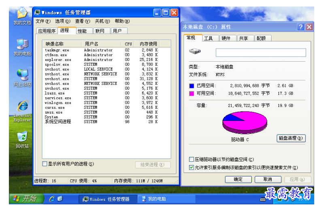Viewport: 315px width, 206px height.
Task: Switch to 我的电脑 taskbar button
Action: [x=166, y=199]
